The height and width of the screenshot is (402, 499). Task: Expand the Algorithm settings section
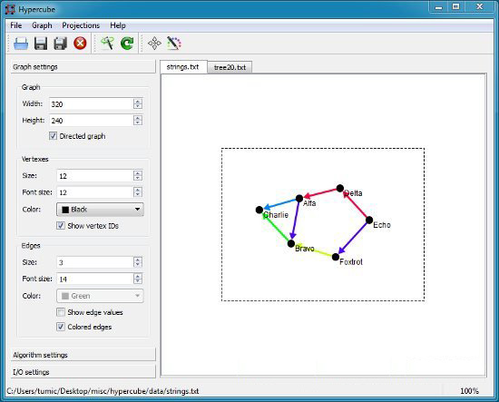coord(83,355)
